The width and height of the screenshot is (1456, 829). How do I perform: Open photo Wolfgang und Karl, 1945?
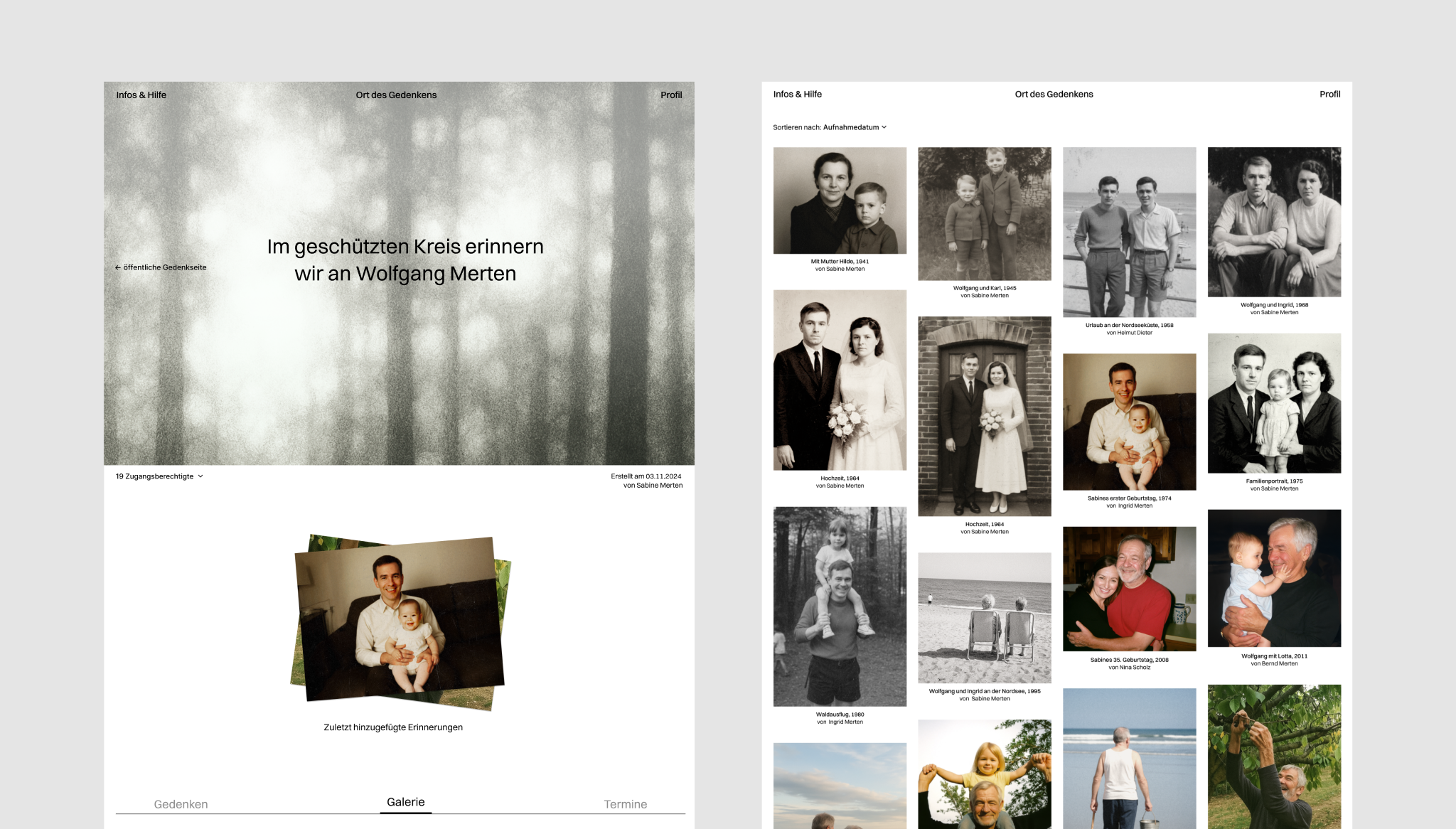[x=984, y=213]
